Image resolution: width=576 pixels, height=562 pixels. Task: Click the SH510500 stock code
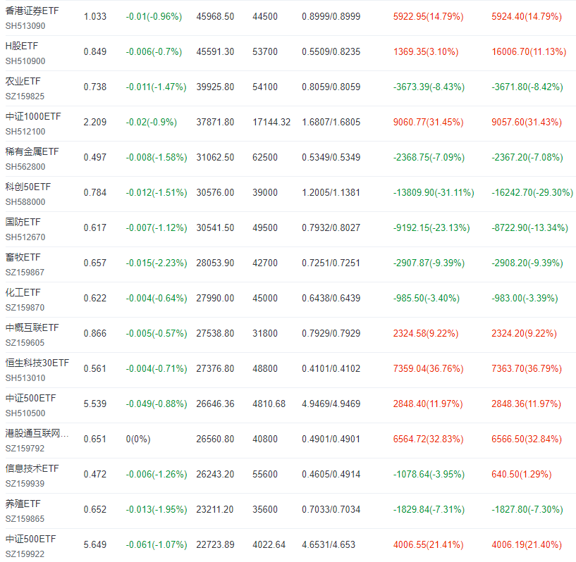click(25, 413)
